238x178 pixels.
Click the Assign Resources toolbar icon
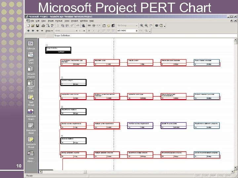click(x=113, y=26)
